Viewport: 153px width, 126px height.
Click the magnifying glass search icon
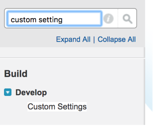tap(127, 19)
